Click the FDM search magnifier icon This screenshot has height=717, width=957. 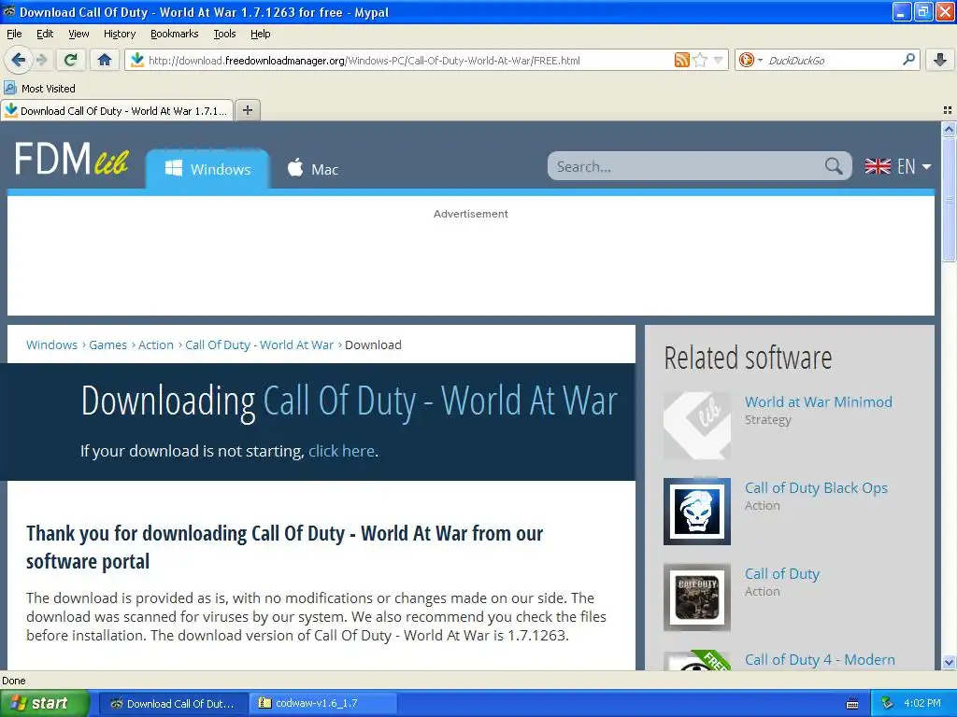833,166
